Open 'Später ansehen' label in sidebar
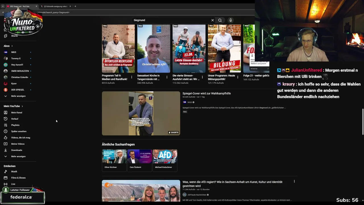The height and width of the screenshot is (205, 364). (19, 131)
